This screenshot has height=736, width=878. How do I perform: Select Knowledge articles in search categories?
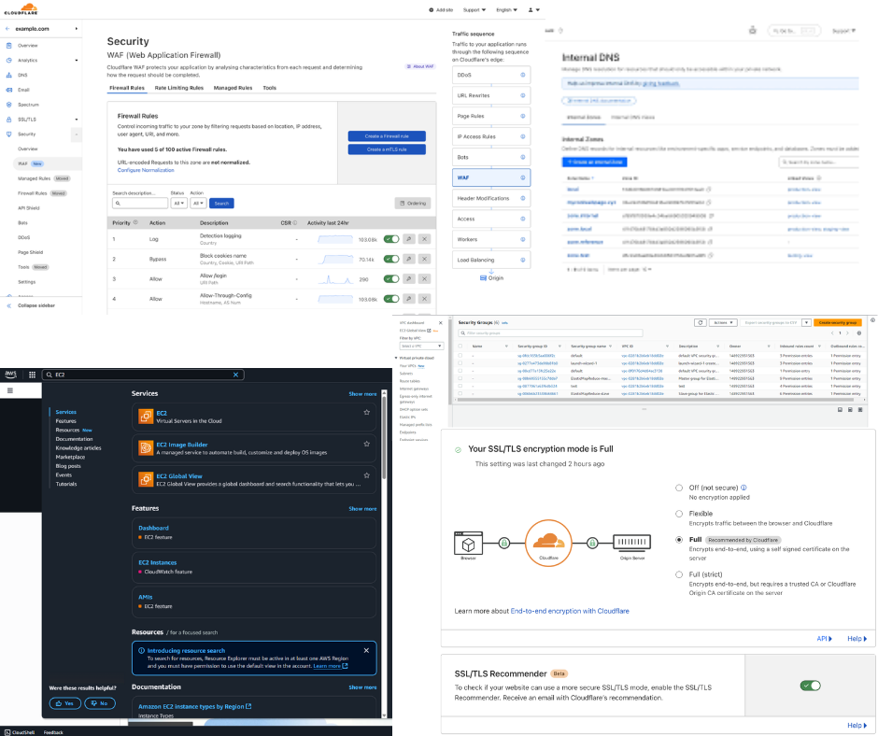coord(78,447)
